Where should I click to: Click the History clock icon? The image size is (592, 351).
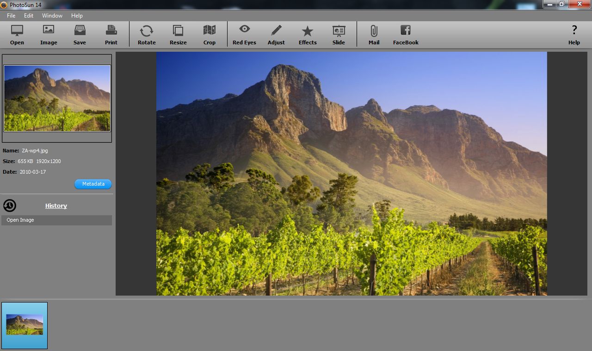[9, 205]
